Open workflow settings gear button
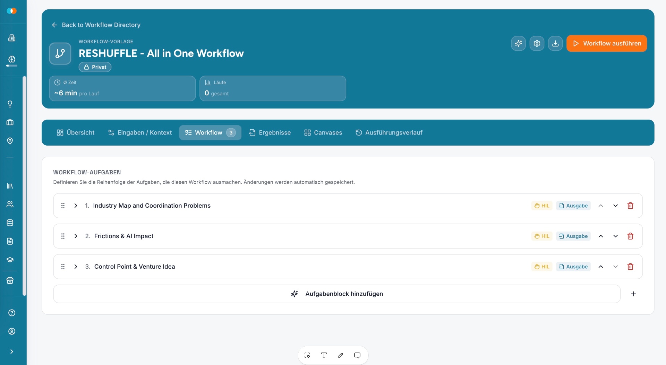The width and height of the screenshot is (666, 365). click(x=537, y=43)
